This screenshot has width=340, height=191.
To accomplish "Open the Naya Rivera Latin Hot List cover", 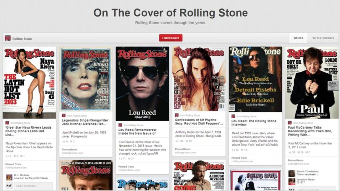I will click(29, 82).
